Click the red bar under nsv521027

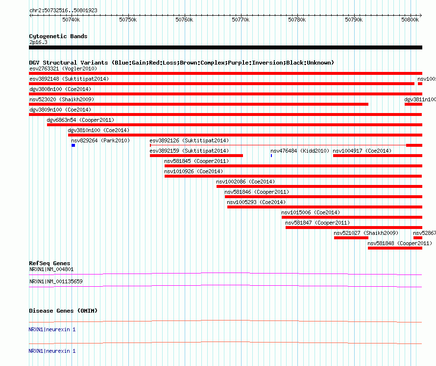coord(351,238)
